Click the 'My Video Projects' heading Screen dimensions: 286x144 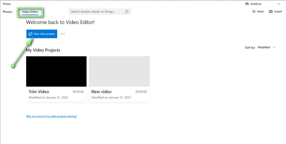(x=43, y=50)
